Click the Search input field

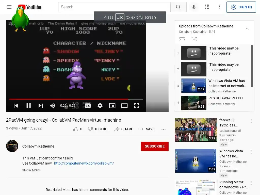114,7
